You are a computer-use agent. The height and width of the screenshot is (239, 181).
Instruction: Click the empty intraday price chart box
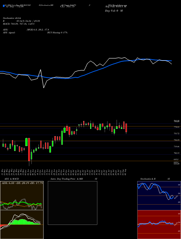point(72,203)
